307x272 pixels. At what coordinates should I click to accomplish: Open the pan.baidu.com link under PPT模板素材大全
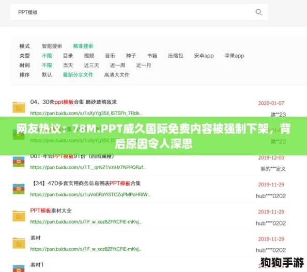click(86, 222)
